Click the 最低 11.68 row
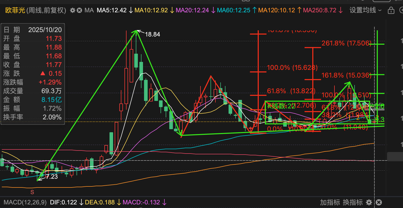Screen dimensions: 403x208 coord(32,56)
